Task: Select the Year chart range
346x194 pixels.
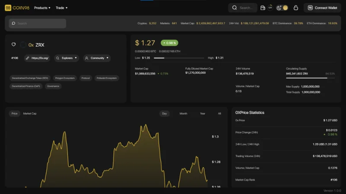Action: [202, 113]
